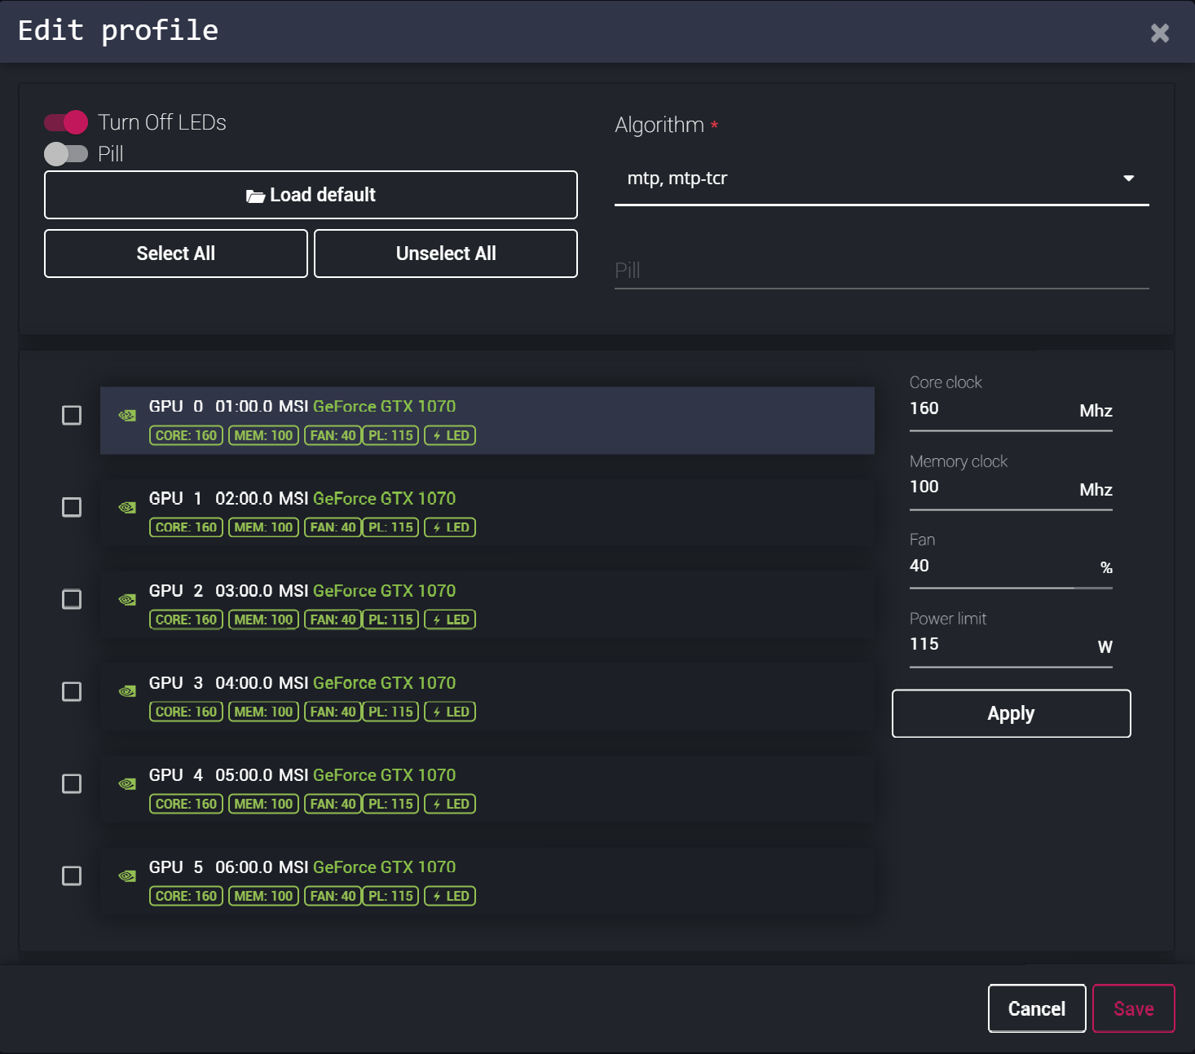Screen dimensions: 1195x1054
Task: Enable the Pill toggle switch
Action: click(66, 154)
